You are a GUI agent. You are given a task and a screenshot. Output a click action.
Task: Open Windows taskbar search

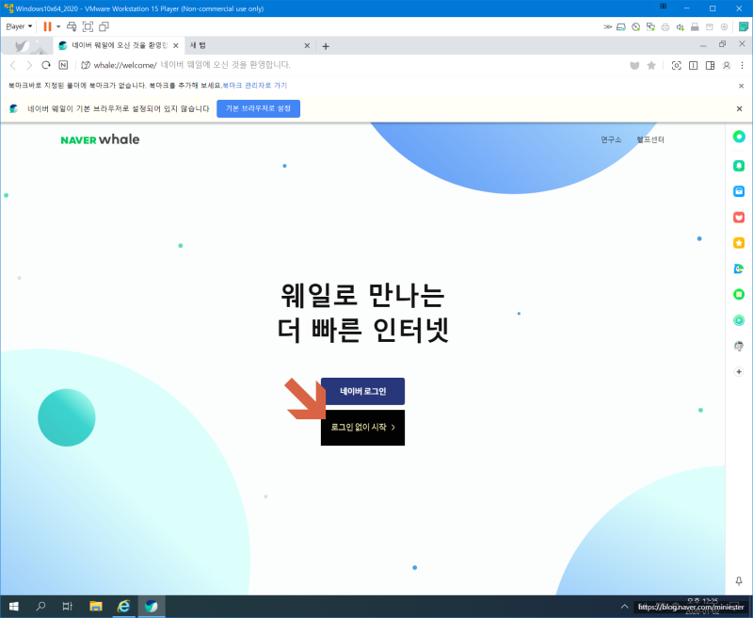pyautogui.click(x=40, y=607)
